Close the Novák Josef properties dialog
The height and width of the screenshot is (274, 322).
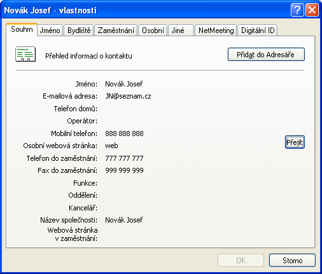click(312, 10)
